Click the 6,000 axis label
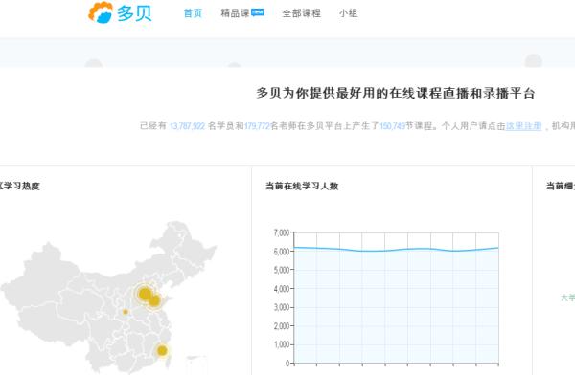Image resolution: width=575 pixels, height=375 pixels. point(282,252)
